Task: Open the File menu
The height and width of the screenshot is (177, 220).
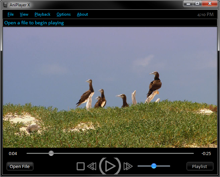Action: point(11,14)
